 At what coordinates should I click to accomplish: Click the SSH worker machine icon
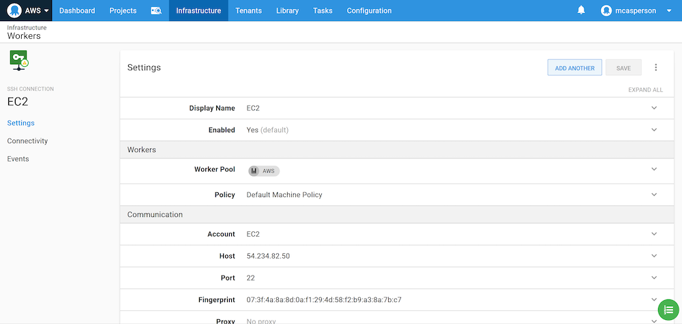[x=18, y=61]
